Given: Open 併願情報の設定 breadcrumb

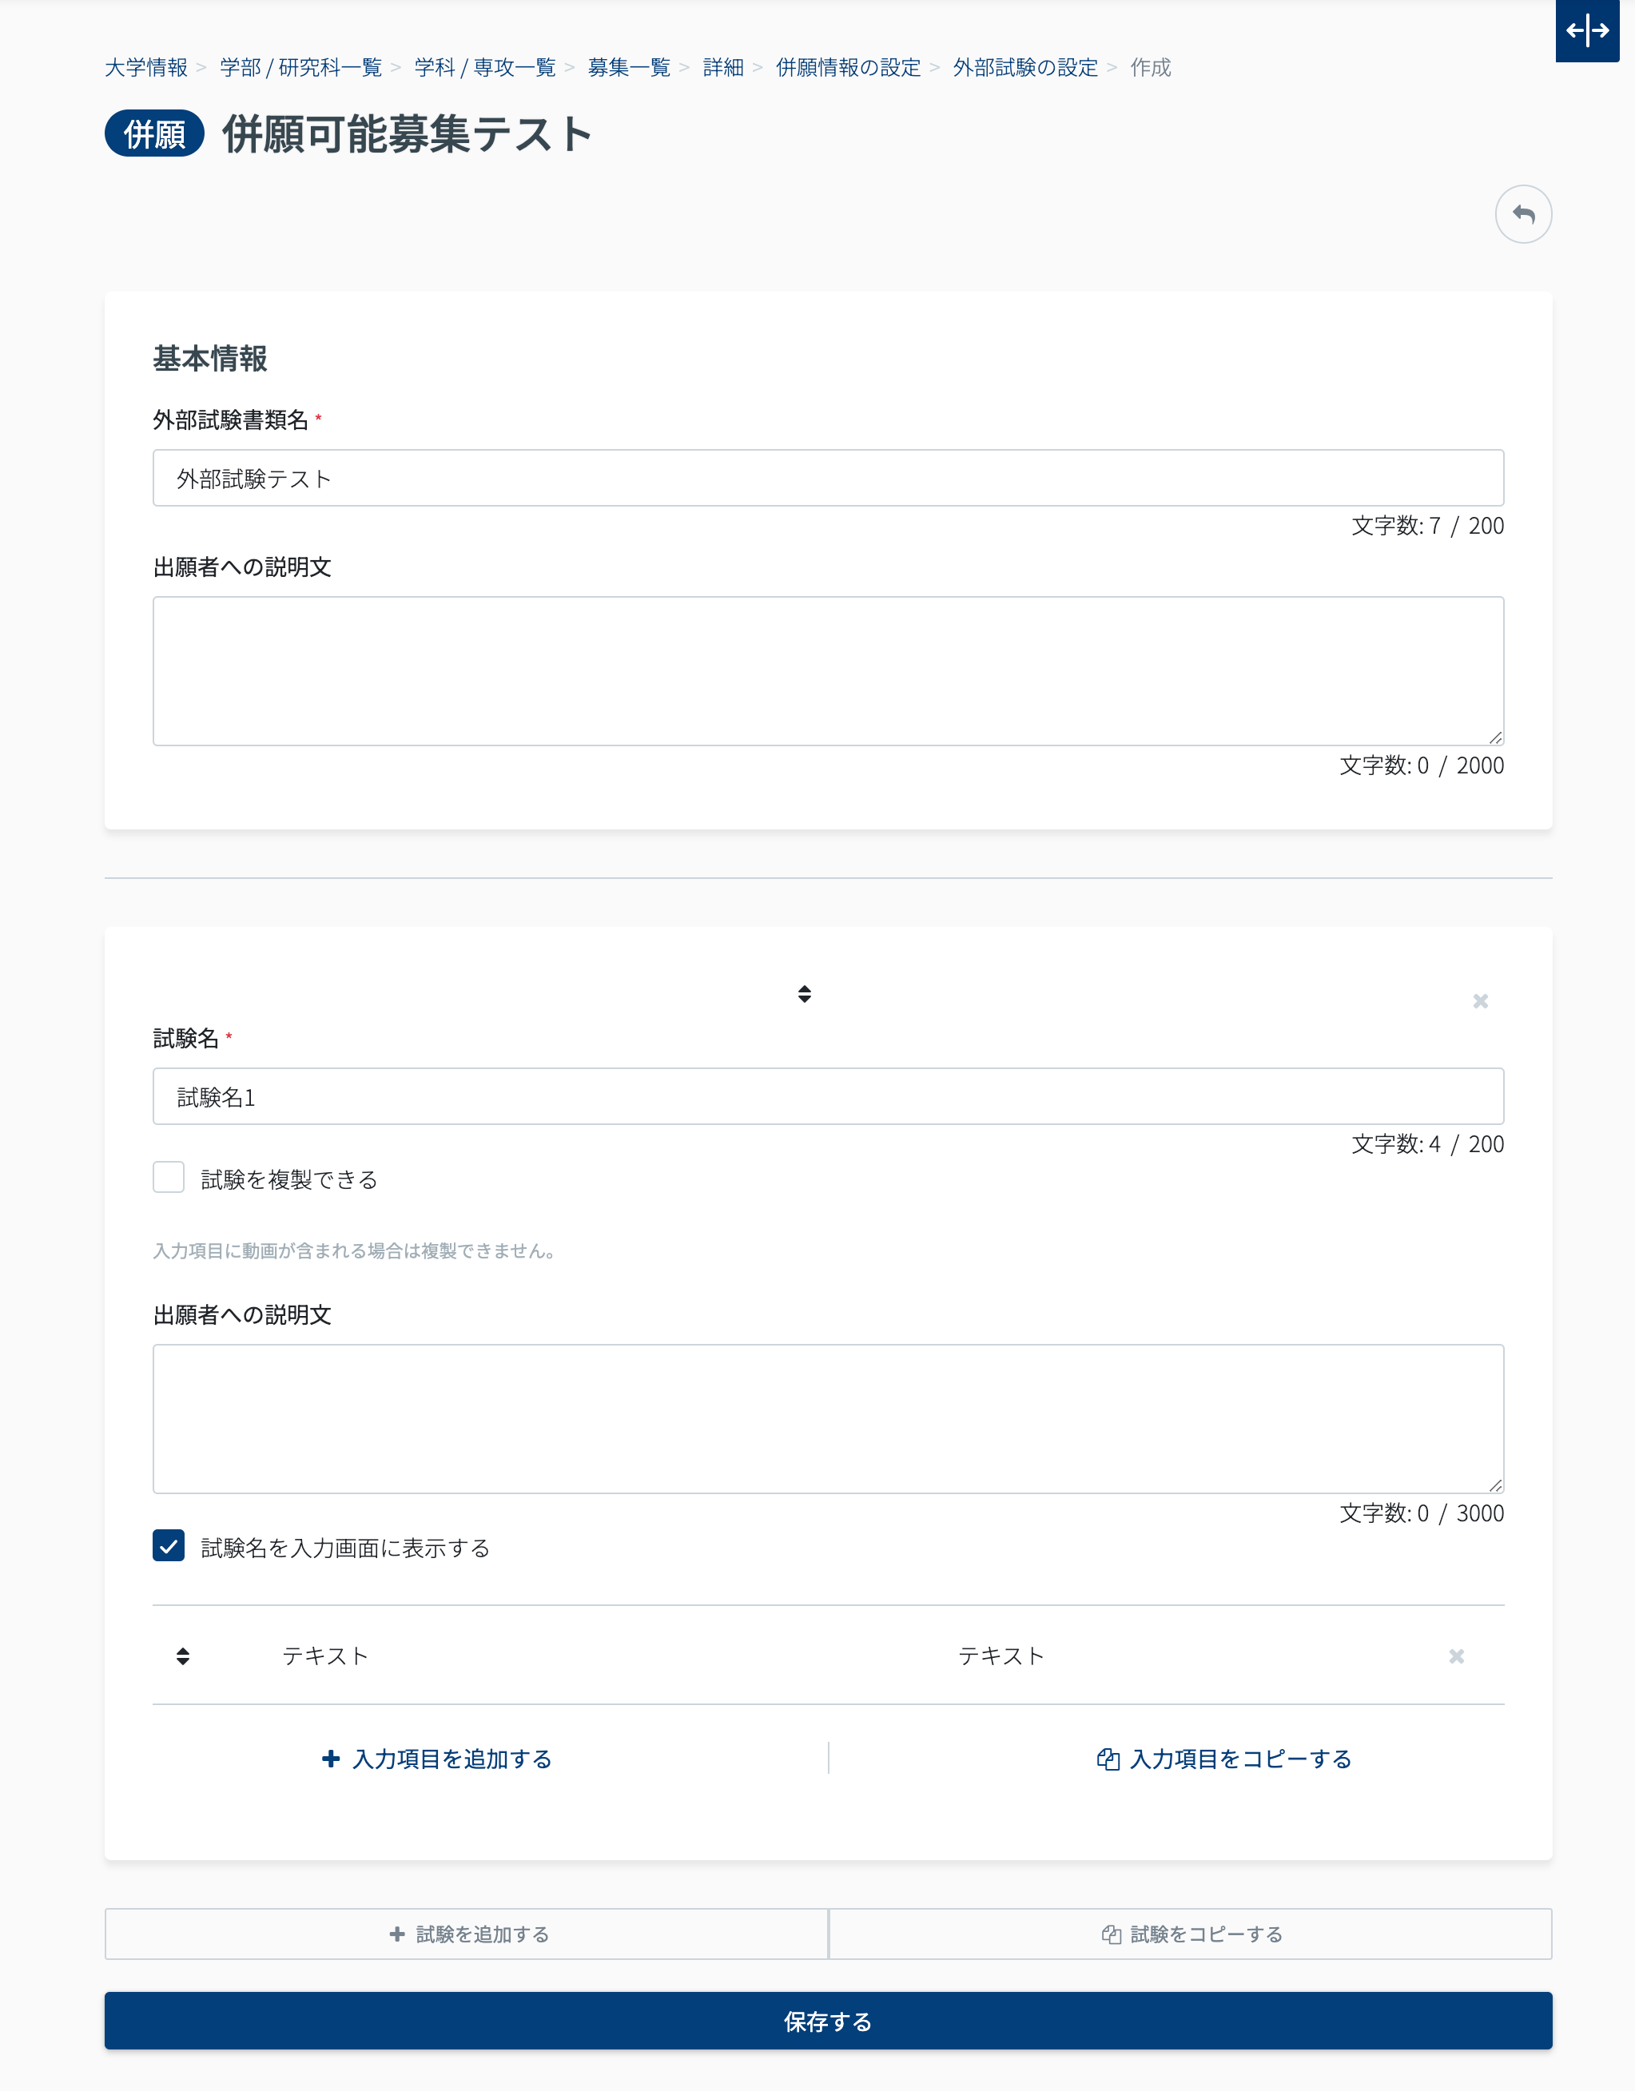Looking at the screenshot, I should pyautogui.click(x=847, y=67).
